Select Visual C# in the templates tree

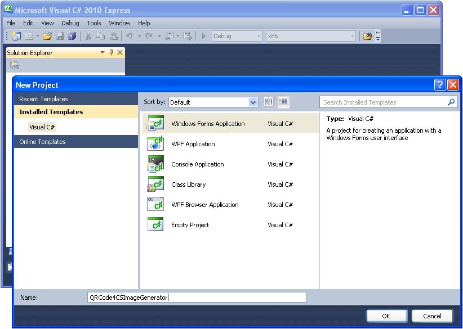(x=42, y=127)
